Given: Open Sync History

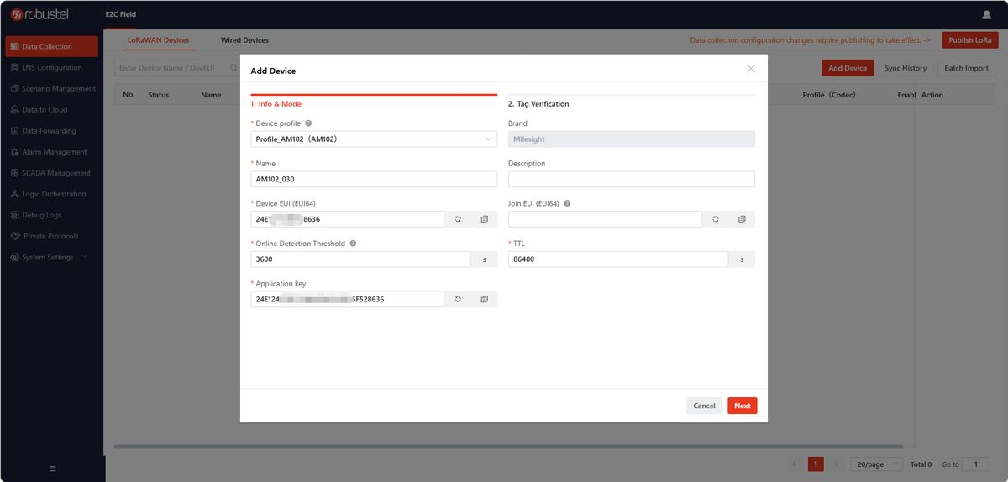Looking at the screenshot, I should click(906, 68).
